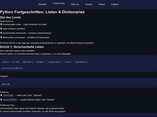This screenshot has height=117, width=157.
Task: Click the Praktischer Tipp: label
Action: (7, 105)
